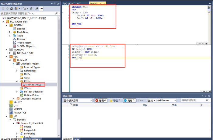The image size is (213, 140).
Task: Open the VISUs folder
Action: pyautogui.click(x=27, y=88)
